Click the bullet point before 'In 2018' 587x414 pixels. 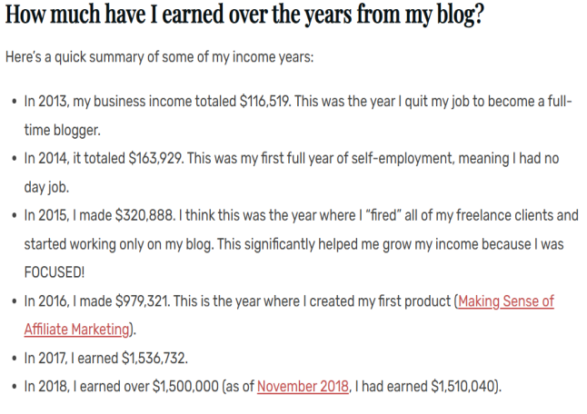tap(15, 387)
